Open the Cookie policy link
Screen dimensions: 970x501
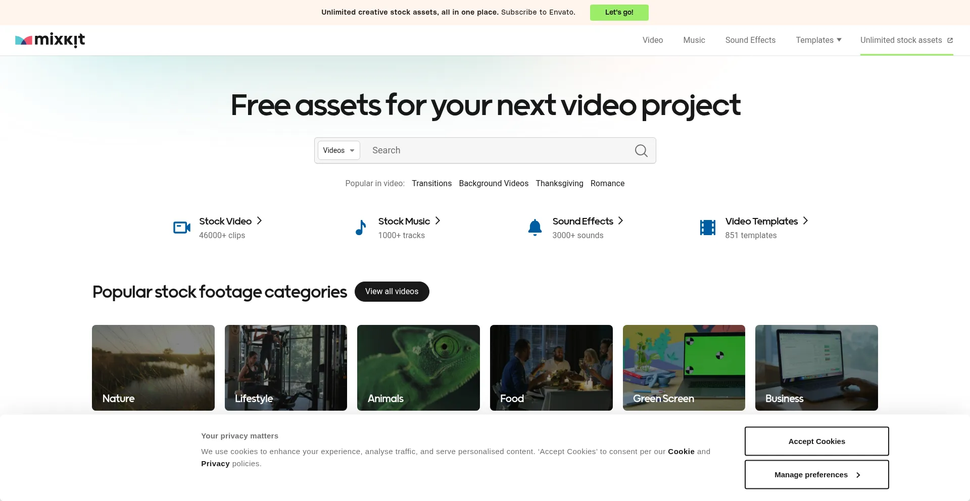pyautogui.click(x=681, y=452)
